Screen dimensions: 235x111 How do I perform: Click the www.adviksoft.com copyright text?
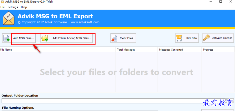coord(85,22)
